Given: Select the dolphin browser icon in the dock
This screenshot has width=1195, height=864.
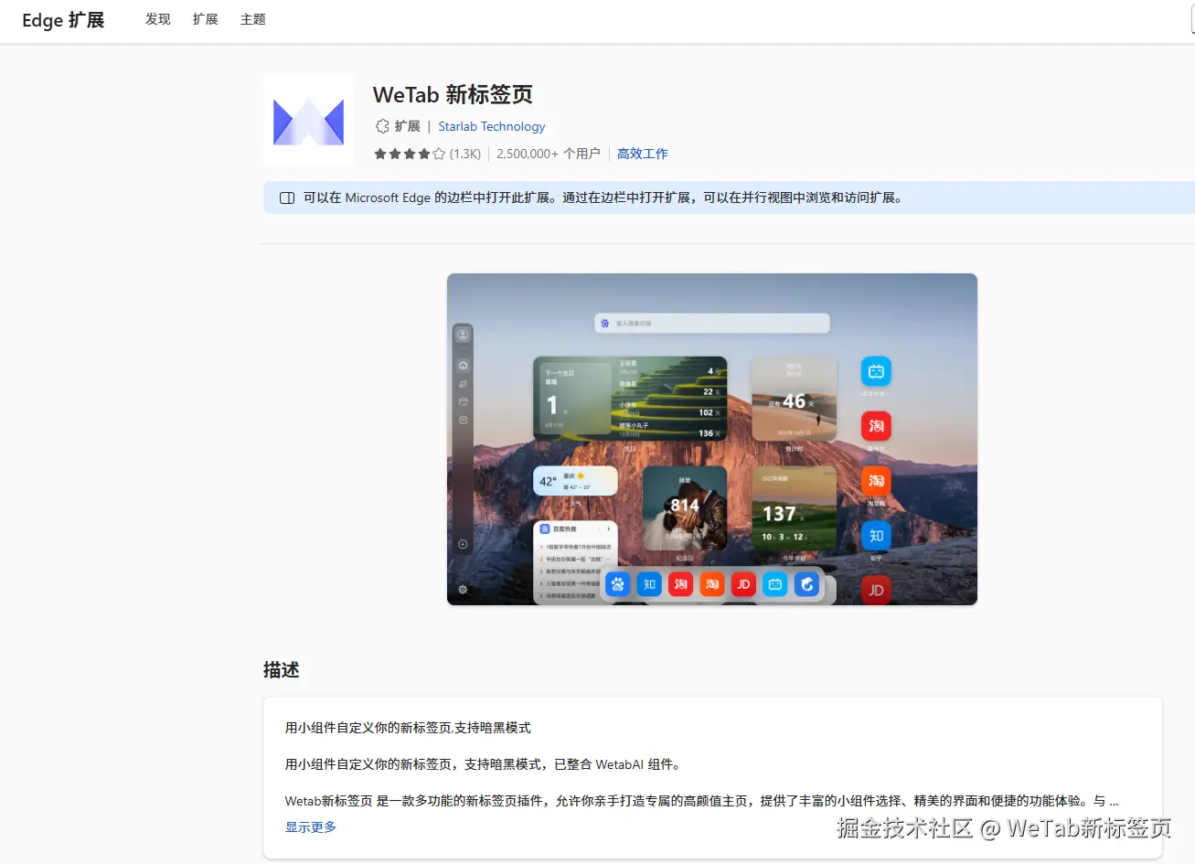Looking at the screenshot, I should 806,584.
